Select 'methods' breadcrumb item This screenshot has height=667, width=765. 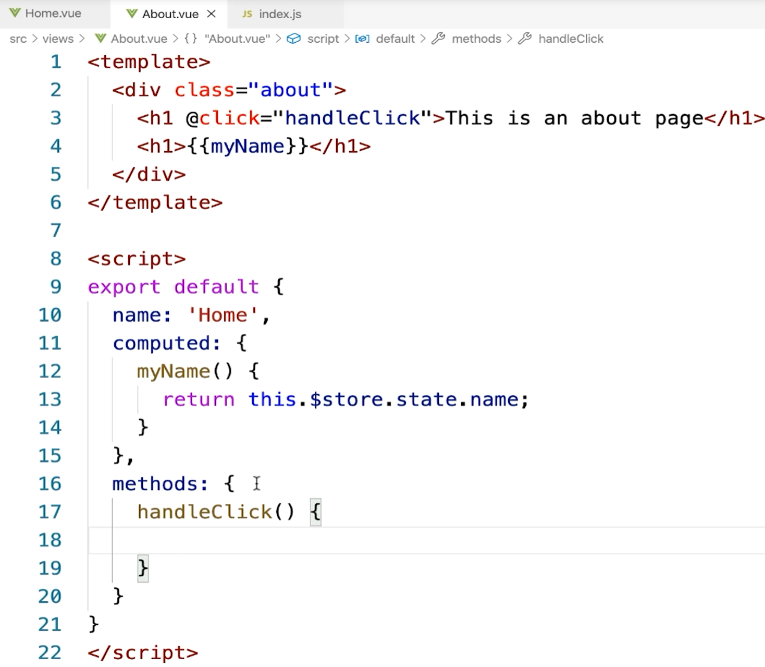476,39
